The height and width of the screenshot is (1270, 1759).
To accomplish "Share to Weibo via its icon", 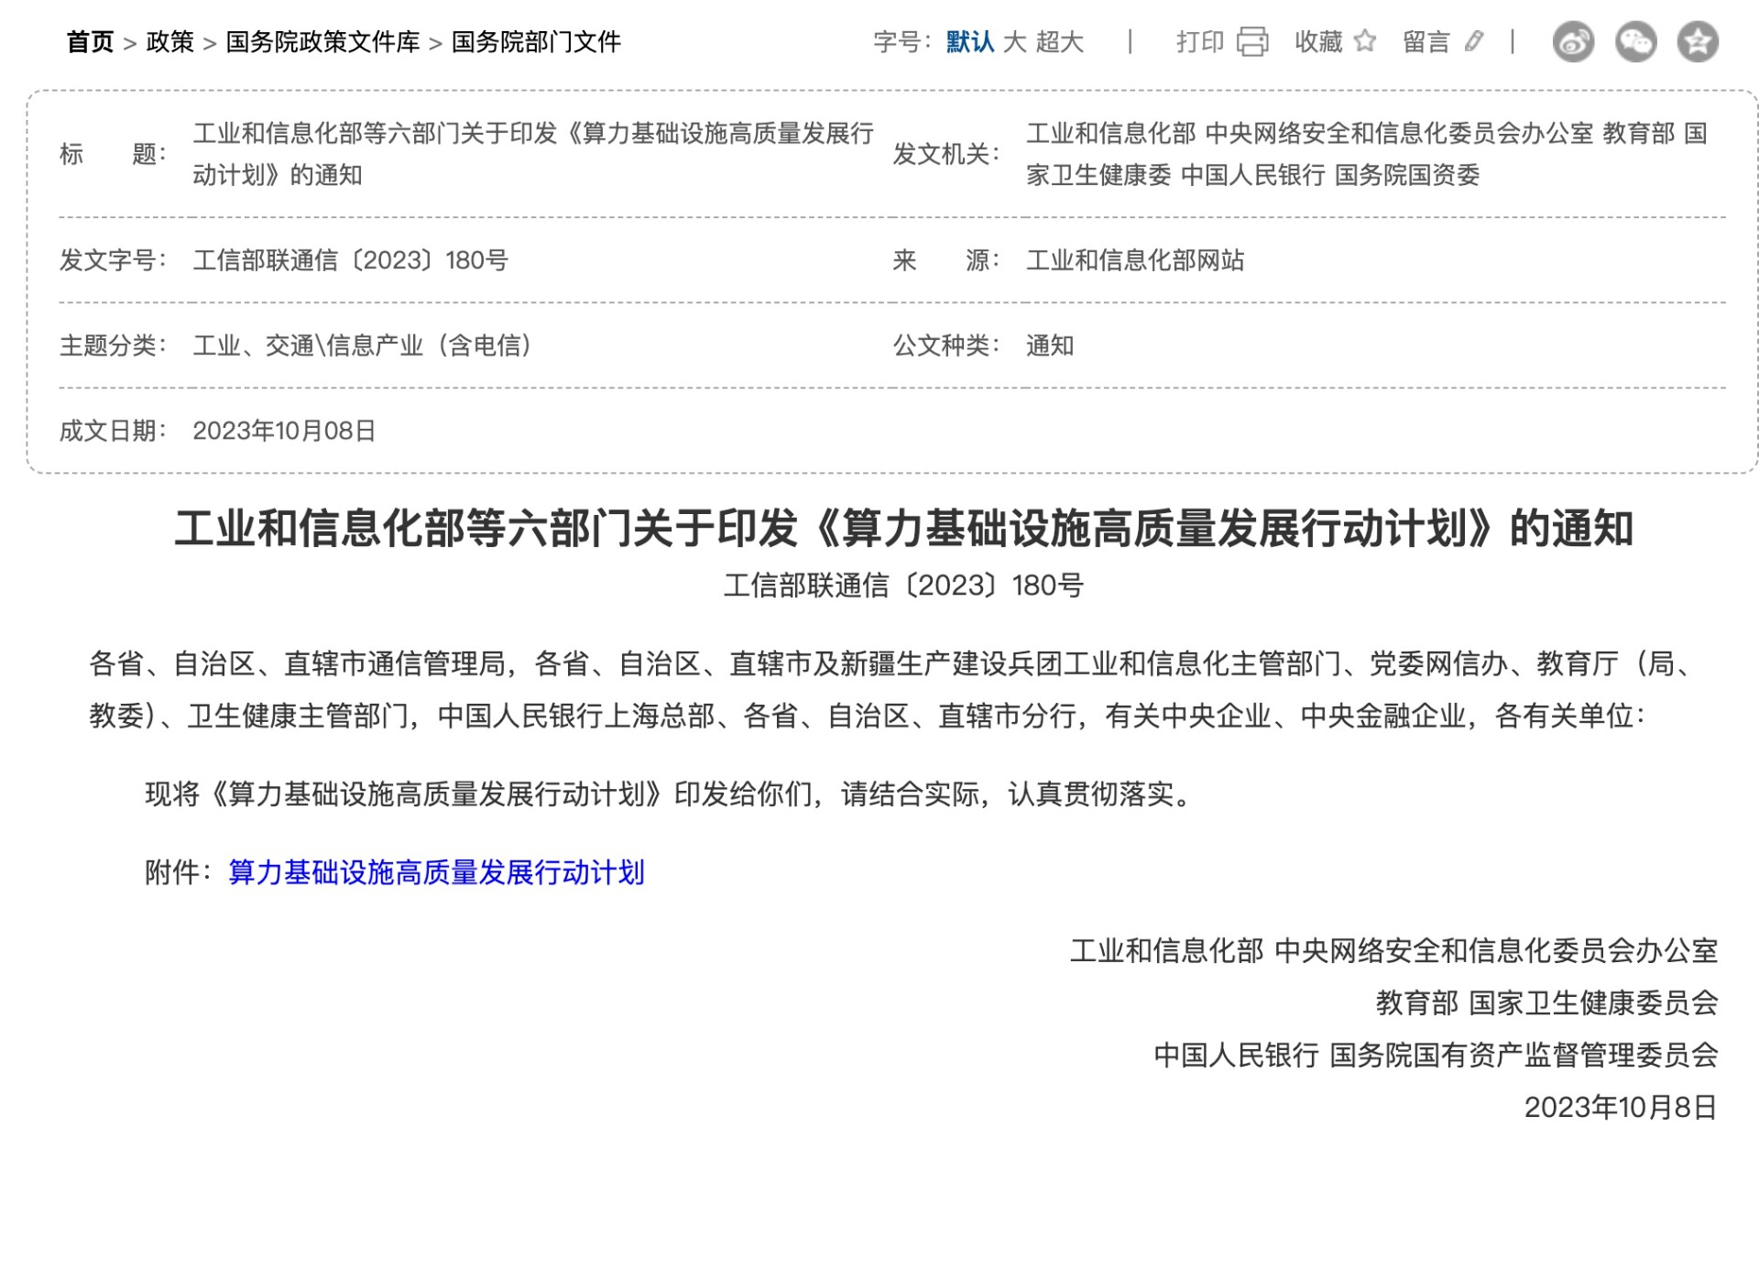I will [1573, 42].
